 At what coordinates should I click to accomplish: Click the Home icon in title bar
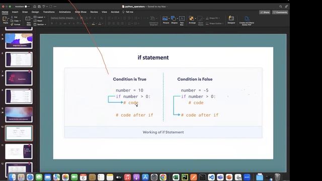point(35,7)
